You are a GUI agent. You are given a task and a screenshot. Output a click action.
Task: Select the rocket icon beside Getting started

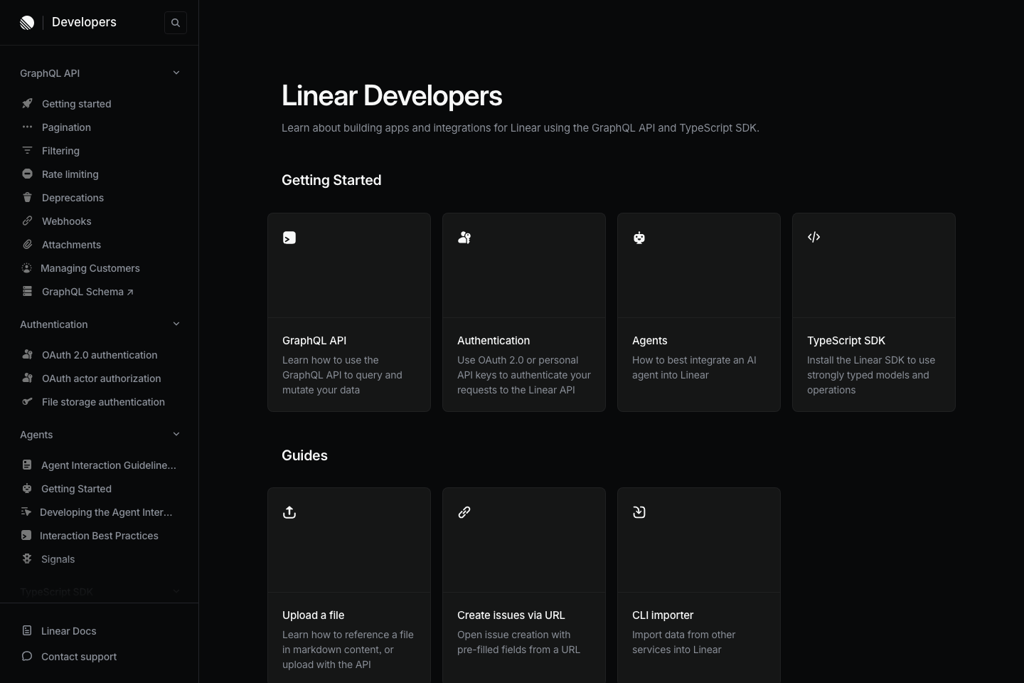[27, 104]
